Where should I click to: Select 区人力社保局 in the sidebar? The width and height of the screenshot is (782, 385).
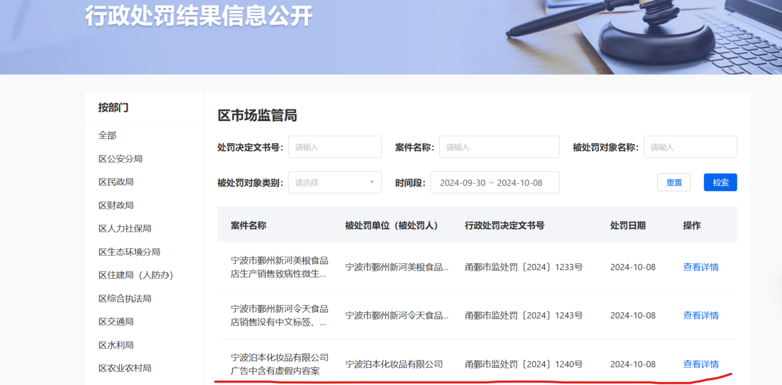click(x=125, y=228)
